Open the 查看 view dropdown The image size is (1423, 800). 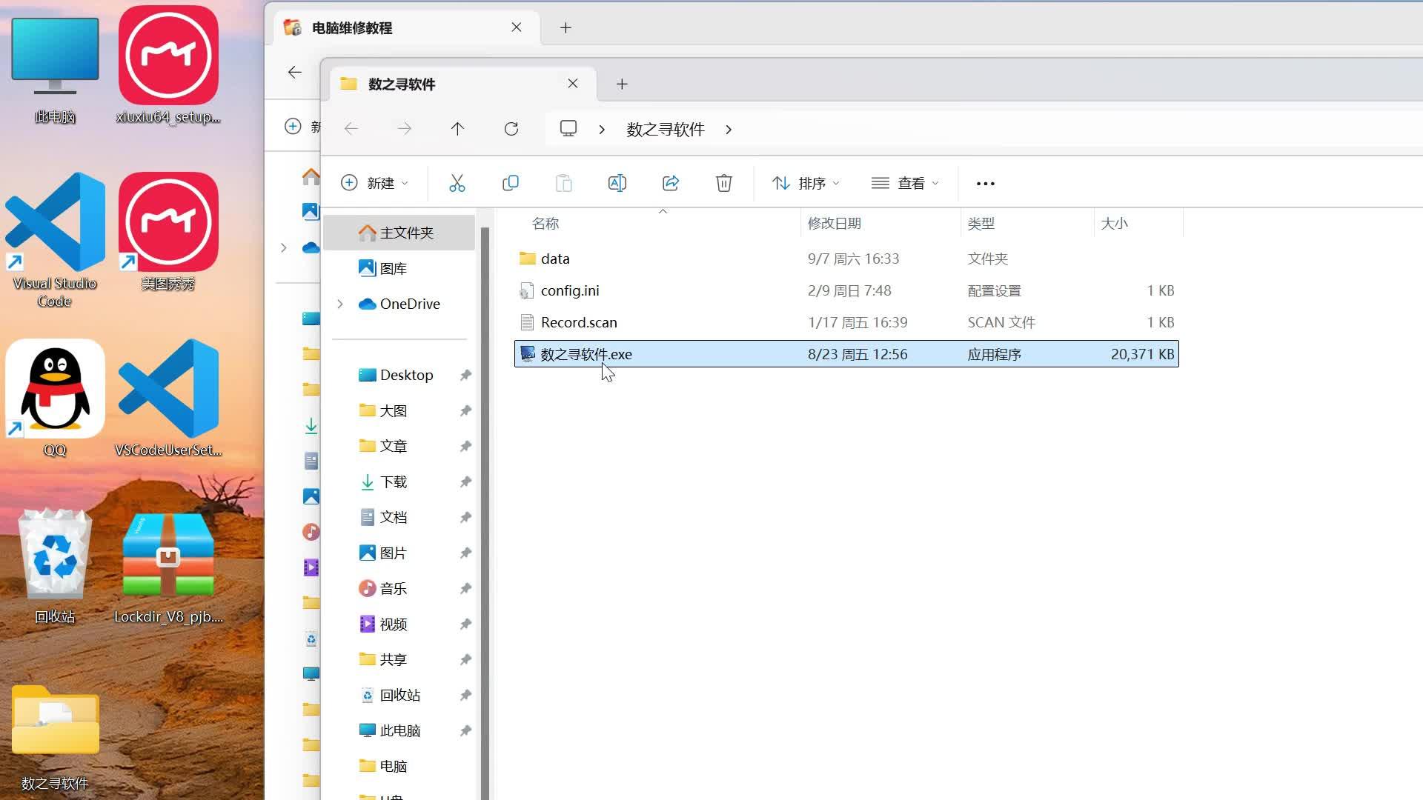click(905, 183)
